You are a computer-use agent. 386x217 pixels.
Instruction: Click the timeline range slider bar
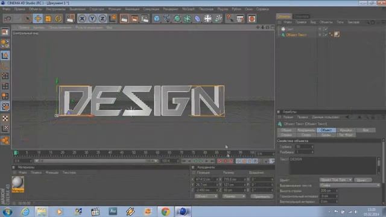point(97,161)
